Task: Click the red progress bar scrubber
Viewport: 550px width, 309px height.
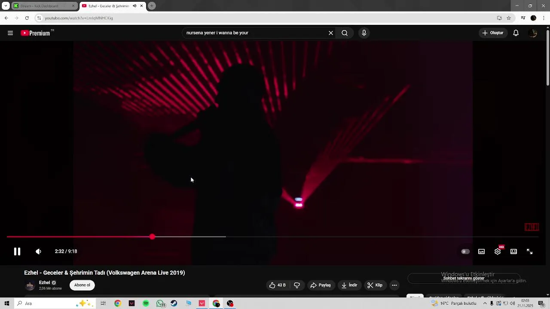Action: click(x=152, y=237)
